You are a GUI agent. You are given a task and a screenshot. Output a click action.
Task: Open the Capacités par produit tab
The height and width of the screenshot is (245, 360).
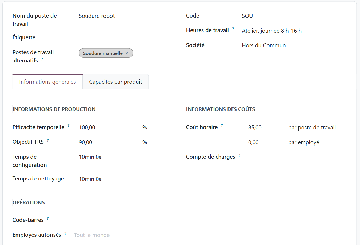(x=116, y=82)
